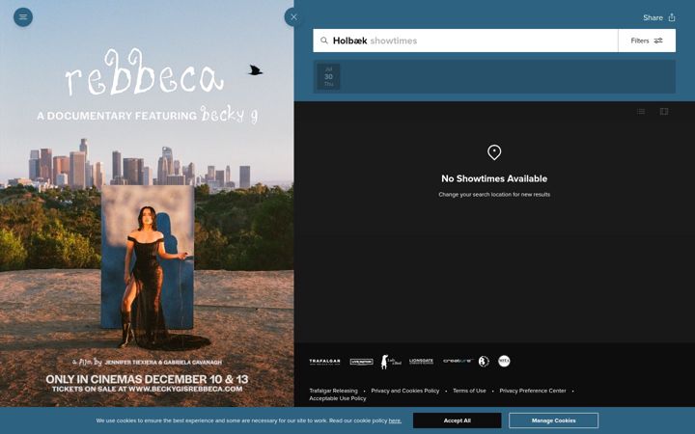The width and height of the screenshot is (695, 434).
Task: Open the hamburger menu button
Action: coord(23,17)
